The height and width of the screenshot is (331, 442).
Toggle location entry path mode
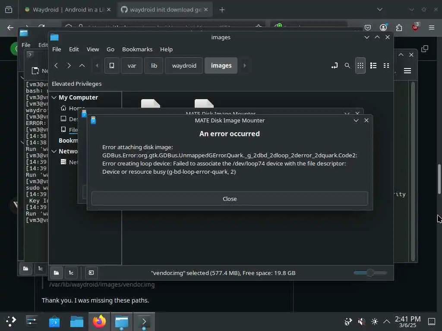[335, 66]
